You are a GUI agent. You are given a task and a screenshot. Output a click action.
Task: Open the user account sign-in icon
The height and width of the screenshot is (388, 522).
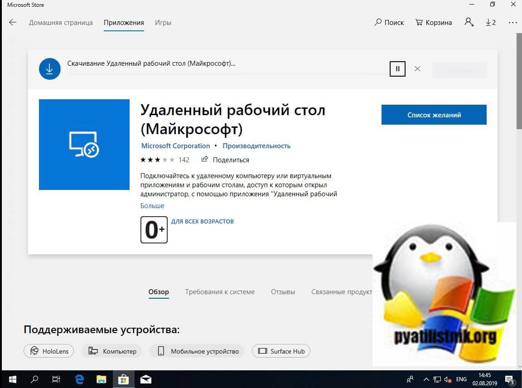tap(469, 22)
